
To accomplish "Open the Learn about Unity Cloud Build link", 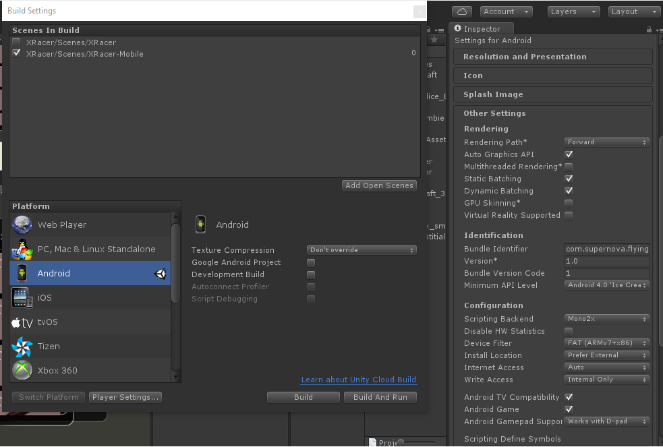I will (358, 380).
